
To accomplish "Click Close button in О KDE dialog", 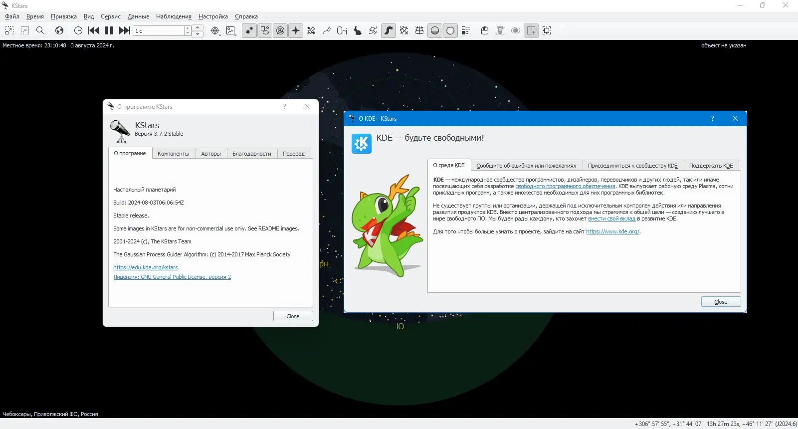I will point(721,302).
